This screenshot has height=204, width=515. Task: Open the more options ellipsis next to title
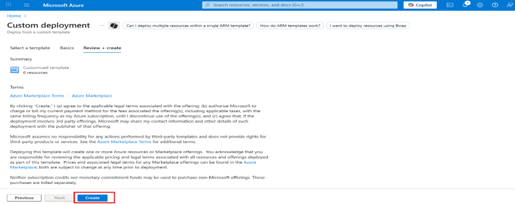click(x=102, y=26)
